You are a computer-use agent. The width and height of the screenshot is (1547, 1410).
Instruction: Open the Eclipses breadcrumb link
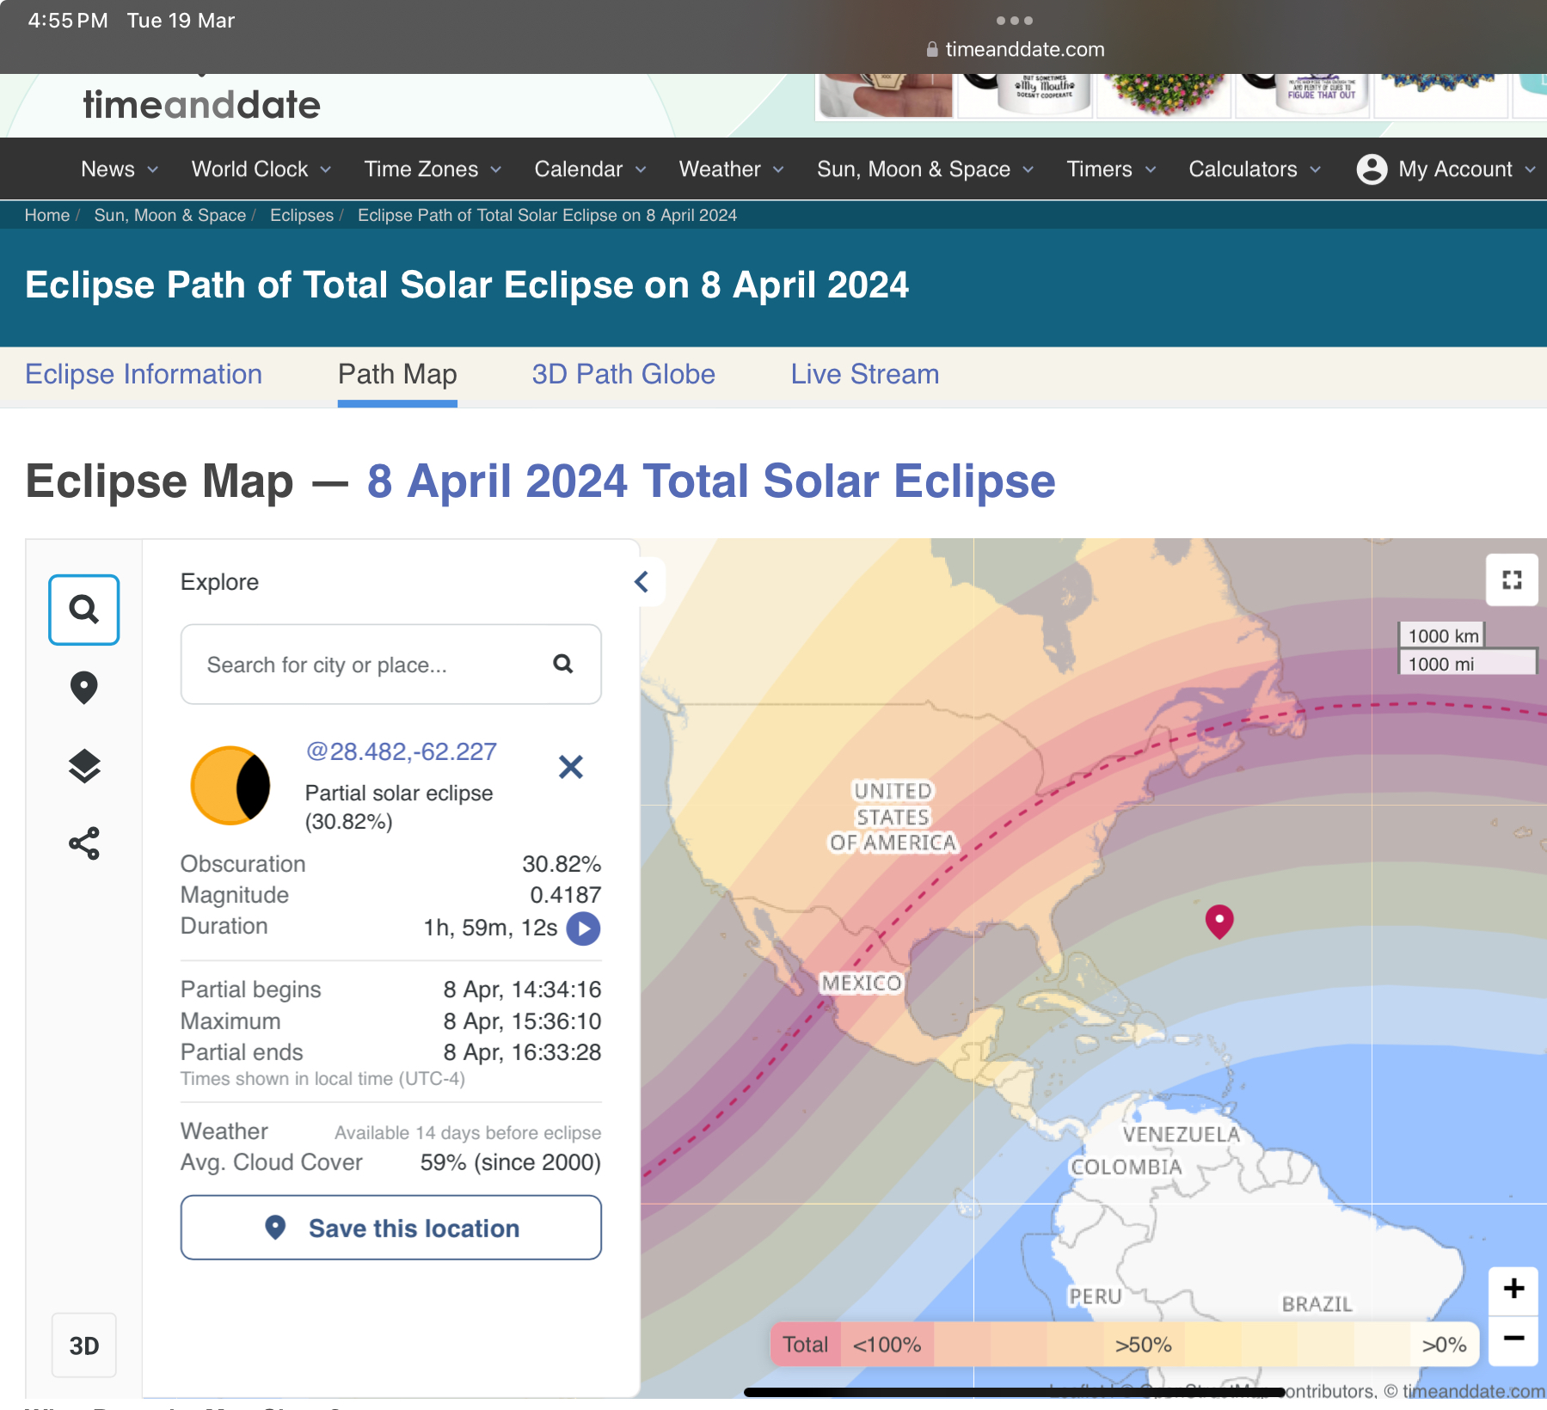click(302, 216)
